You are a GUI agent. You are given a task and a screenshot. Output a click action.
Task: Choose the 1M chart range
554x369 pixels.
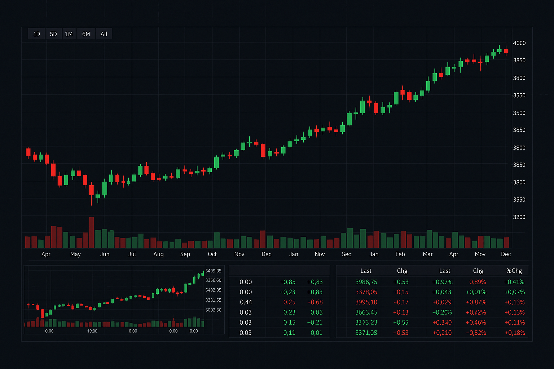click(69, 34)
